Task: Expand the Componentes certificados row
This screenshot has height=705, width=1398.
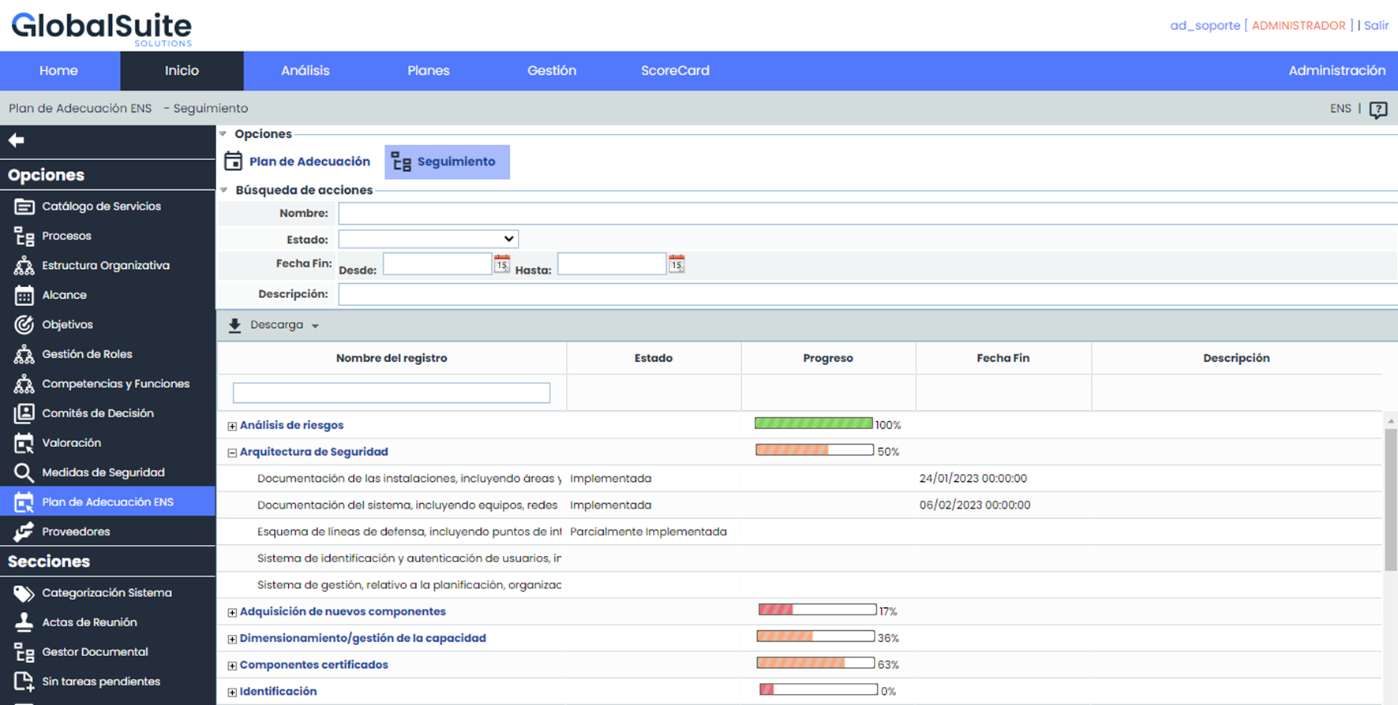Action: point(232,666)
